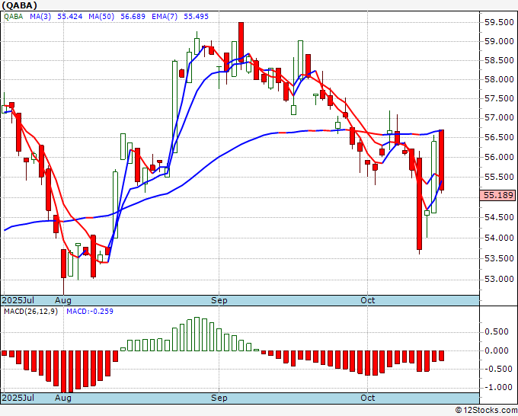Click the MACD(26,12,9) indicator label
The width and height of the screenshot is (518, 416).
pyautogui.click(x=30, y=312)
